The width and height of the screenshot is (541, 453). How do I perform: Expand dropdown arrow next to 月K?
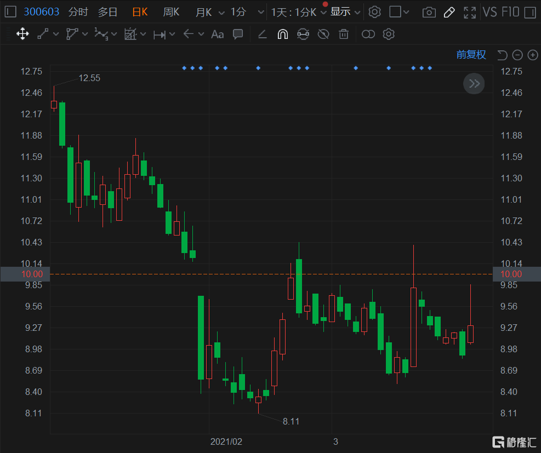222,13
